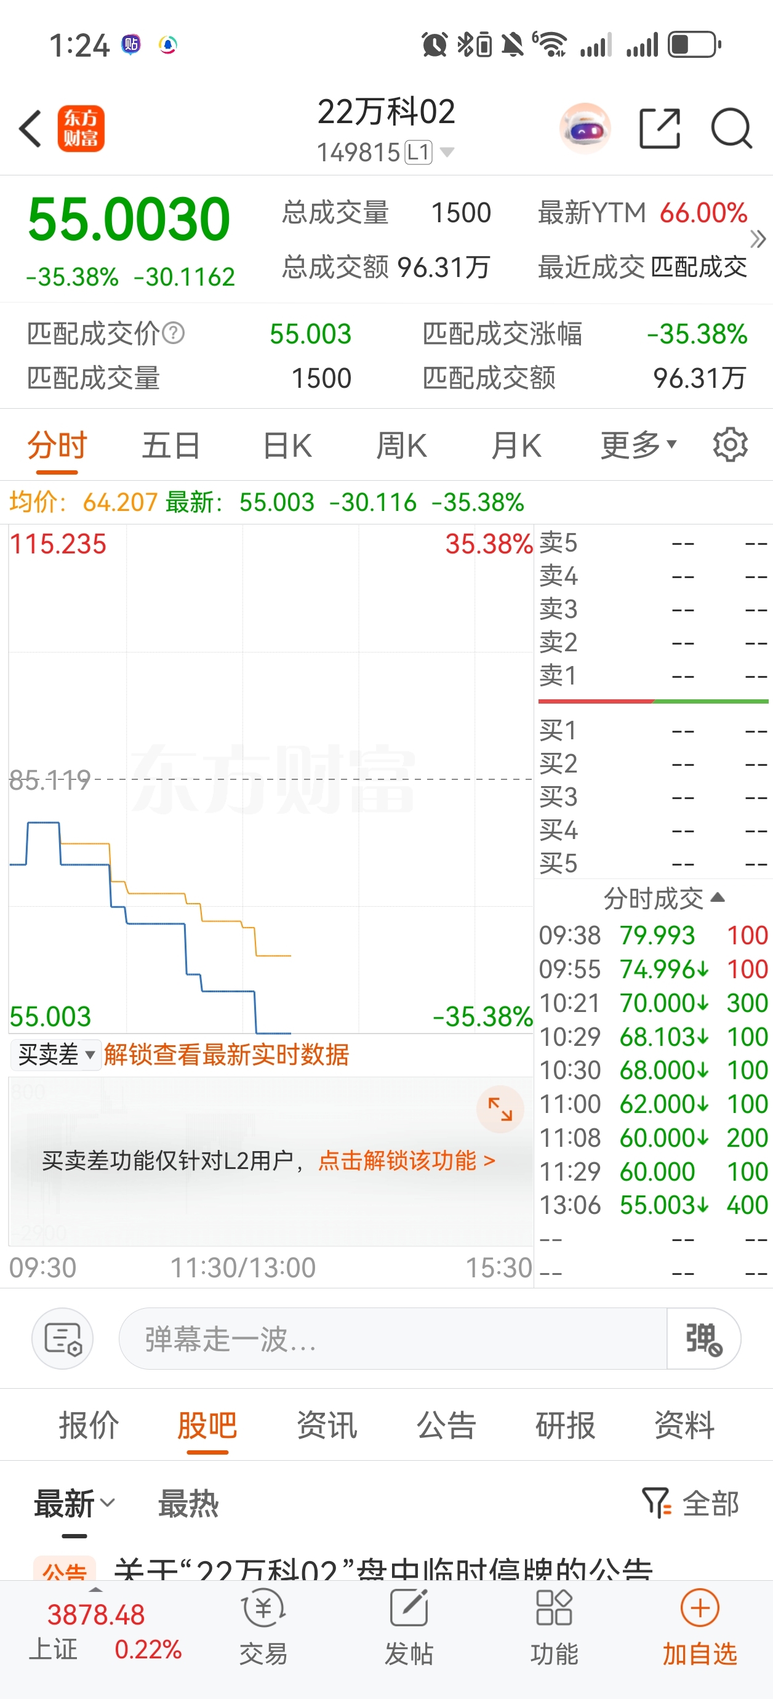This screenshot has height=1699, width=773.
Task: Open the 资料 tab
Action: pyautogui.click(x=684, y=1424)
